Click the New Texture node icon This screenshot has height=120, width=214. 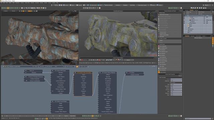tap(159, 63)
